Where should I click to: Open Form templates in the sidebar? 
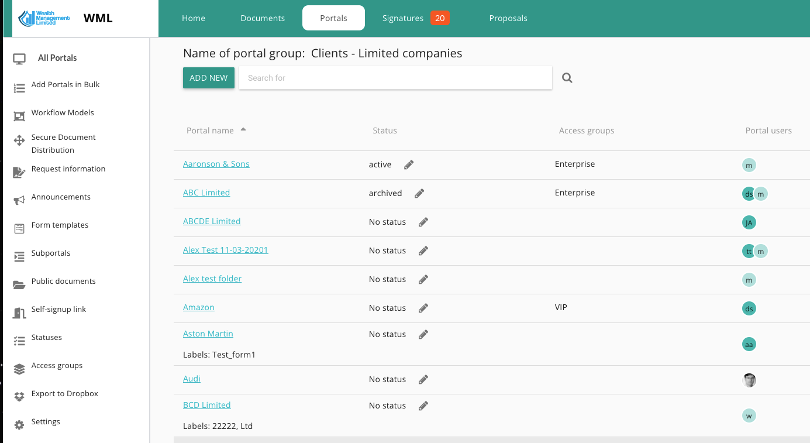pos(60,225)
